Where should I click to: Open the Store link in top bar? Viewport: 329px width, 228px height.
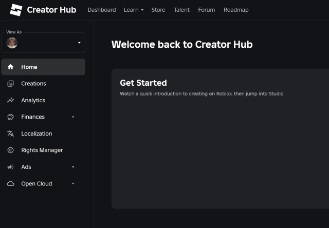click(158, 10)
